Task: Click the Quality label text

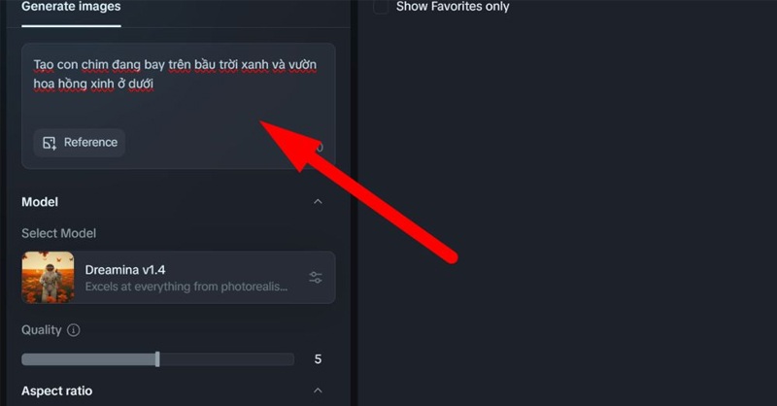Action: point(41,330)
